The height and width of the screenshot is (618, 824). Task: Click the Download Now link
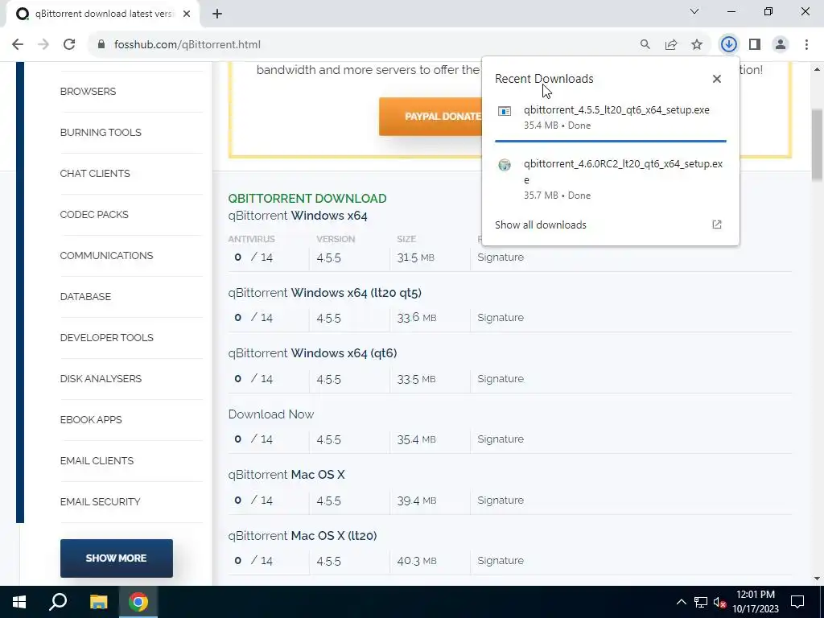click(x=271, y=414)
